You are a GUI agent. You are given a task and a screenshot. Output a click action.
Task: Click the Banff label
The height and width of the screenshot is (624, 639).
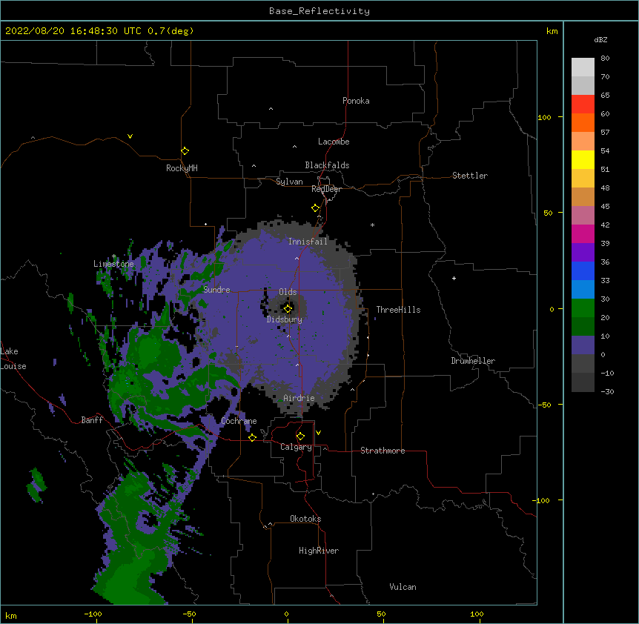tap(92, 420)
